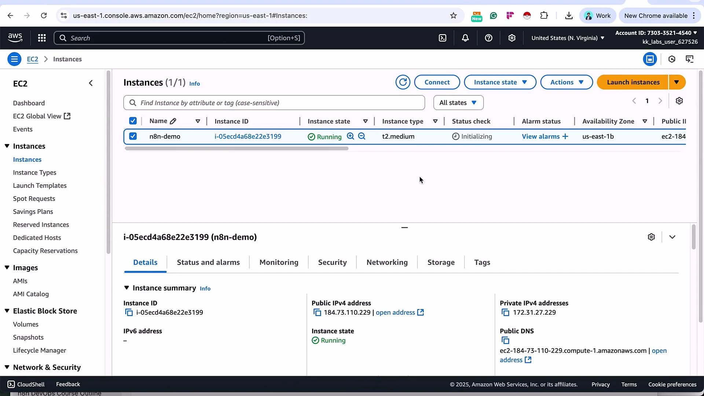
Task: Copy the Private IPv4 address
Action: [505, 312]
